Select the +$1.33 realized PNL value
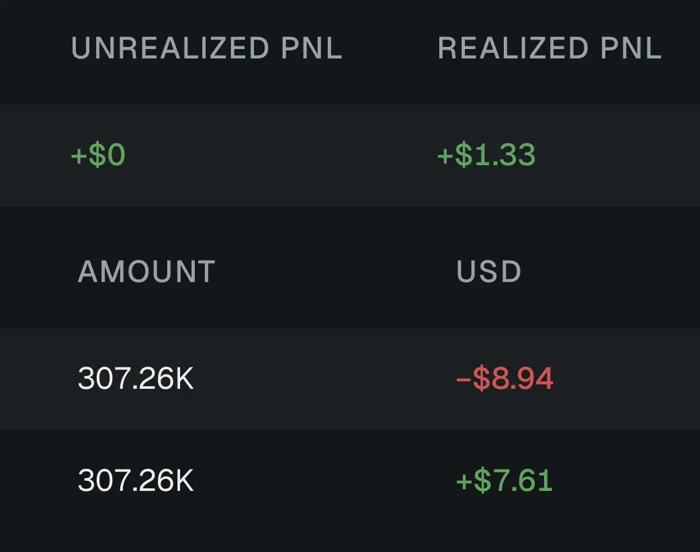Viewport: 700px width, 552px height. point(486,155)
